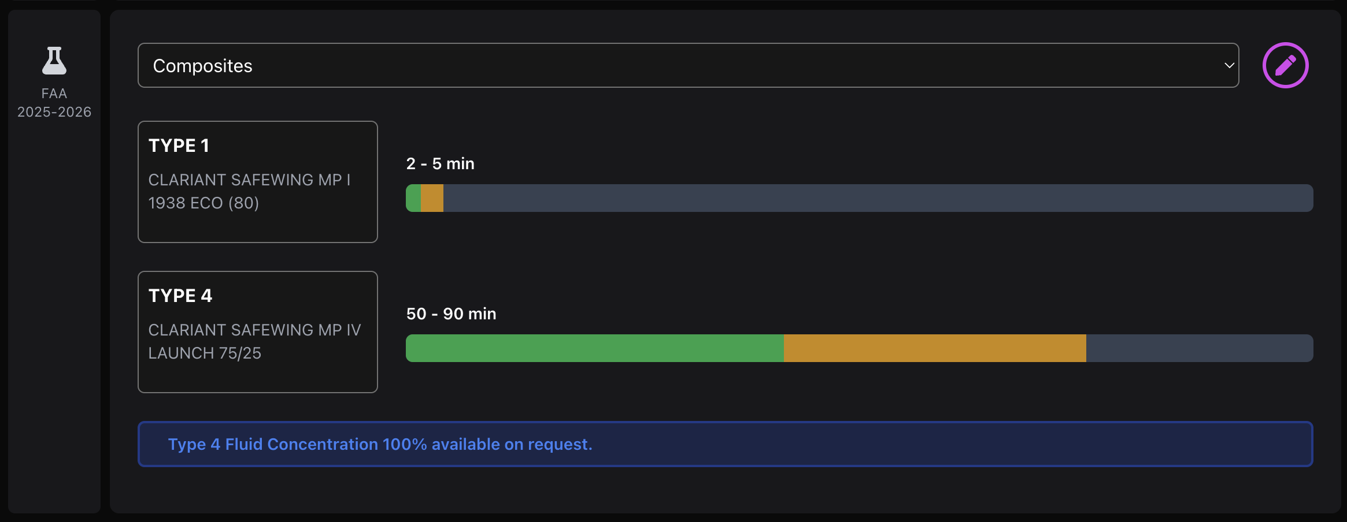Open the Composites dropdown
The width and height of the screenshot is (1347, 522).
tap(688, 65)
